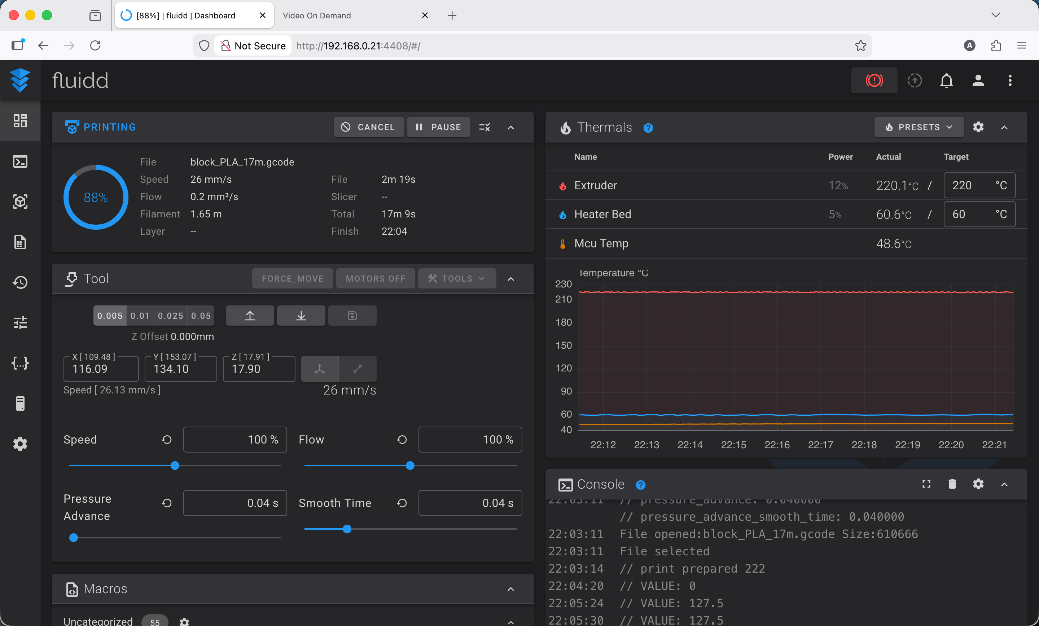Open the Tools dropdown in the Tool panel
1039x626 pixels.
click(x=456, y=278)
